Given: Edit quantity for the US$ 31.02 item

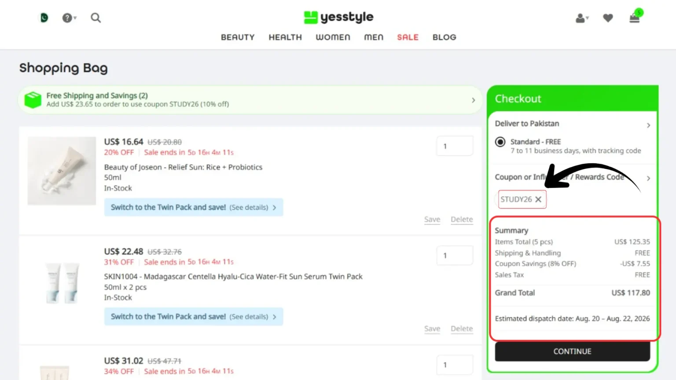Looking at the screenshot, I should (x=455, y=365).
